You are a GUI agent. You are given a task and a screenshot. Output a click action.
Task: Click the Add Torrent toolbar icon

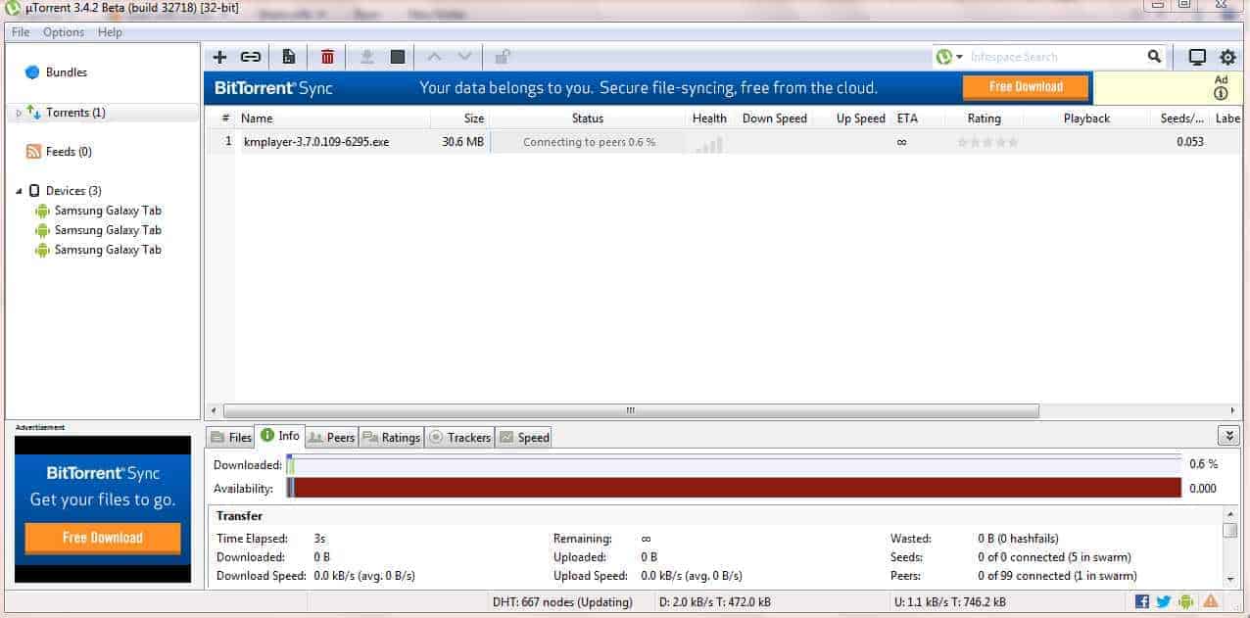[219, 57]
